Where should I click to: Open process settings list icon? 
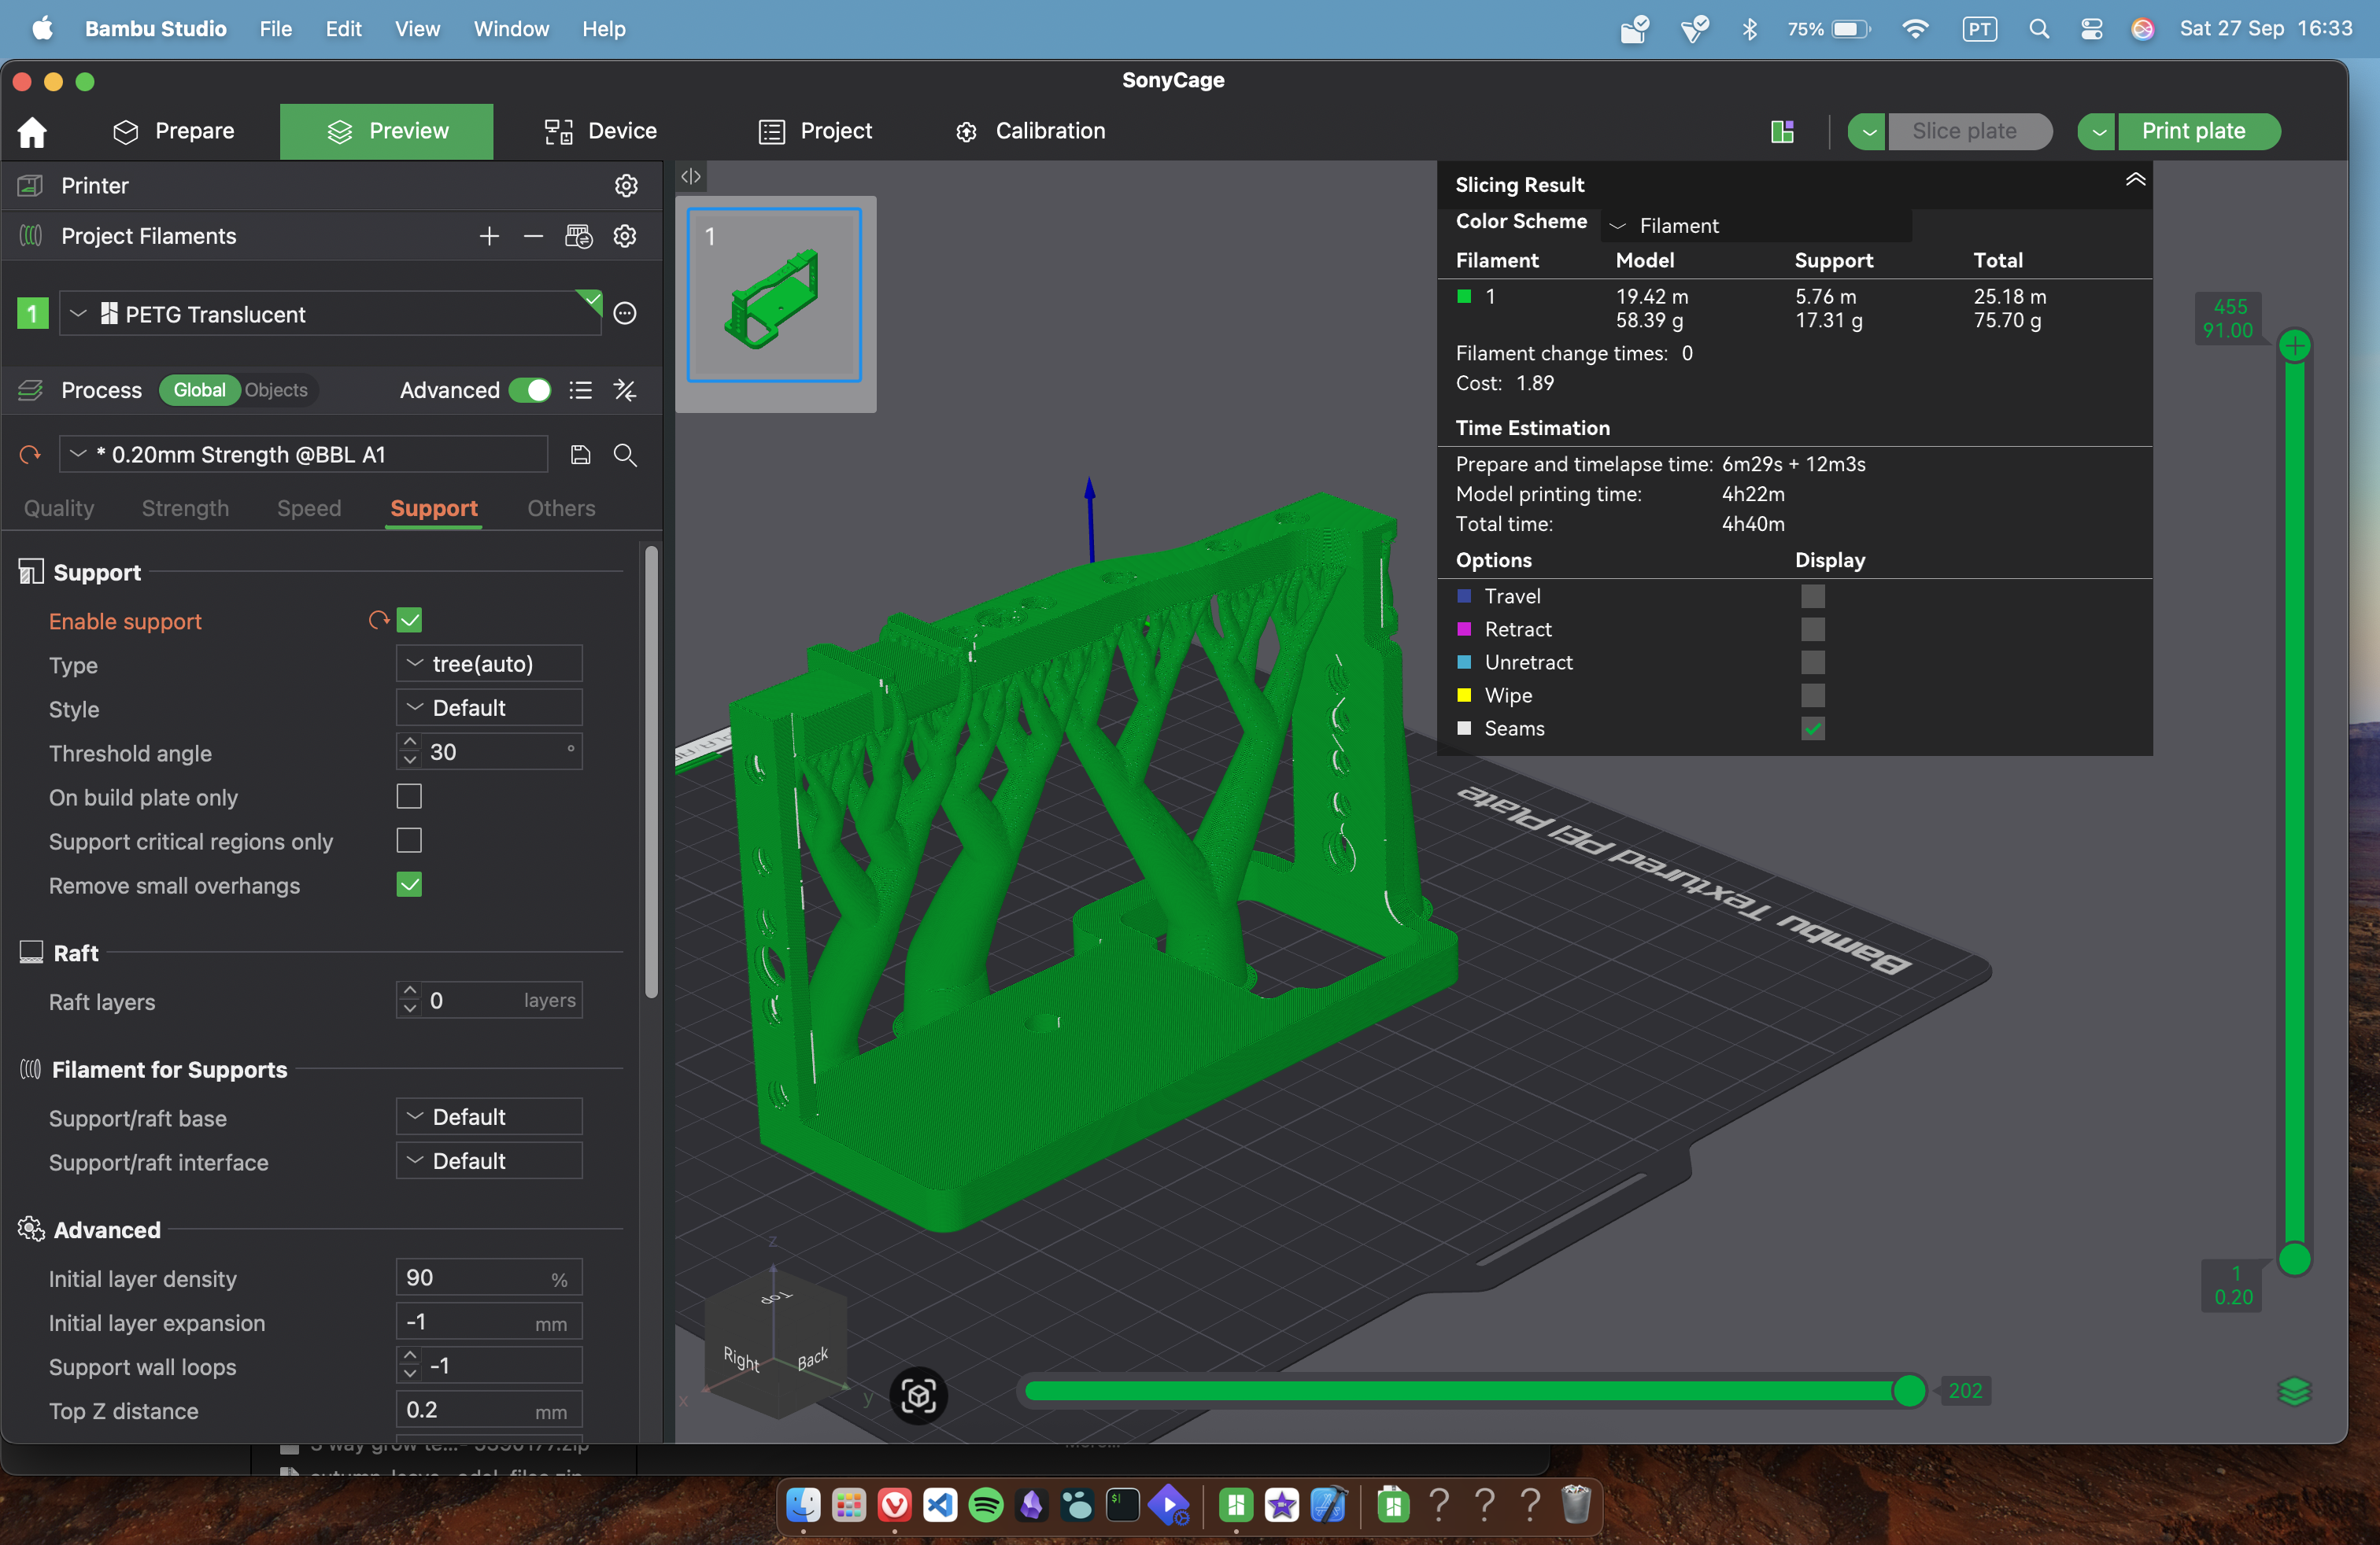point(581,389)
